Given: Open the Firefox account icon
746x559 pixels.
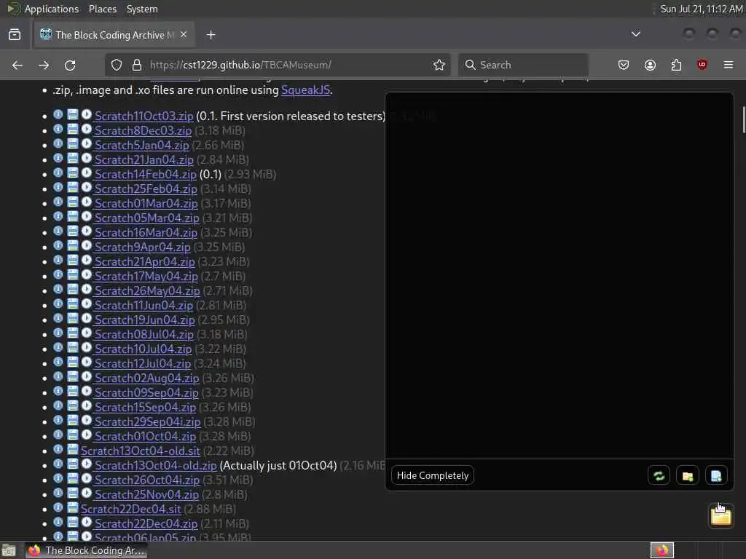Looking at the screenshot, I should point(650,65).
